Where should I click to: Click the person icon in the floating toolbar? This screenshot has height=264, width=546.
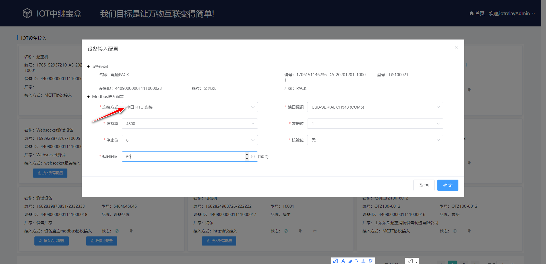[x=363, y=261]
